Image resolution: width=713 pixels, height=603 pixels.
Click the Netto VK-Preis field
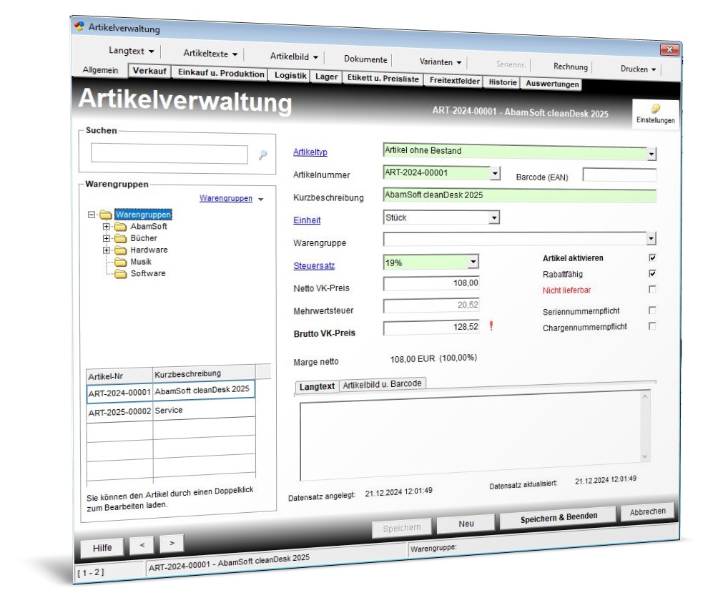(x=431, y=283)
